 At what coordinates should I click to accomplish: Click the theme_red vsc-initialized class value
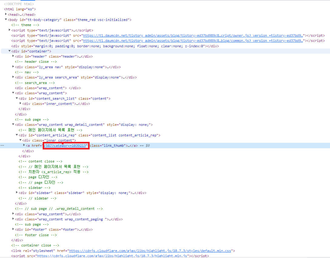tap(103, 20)
